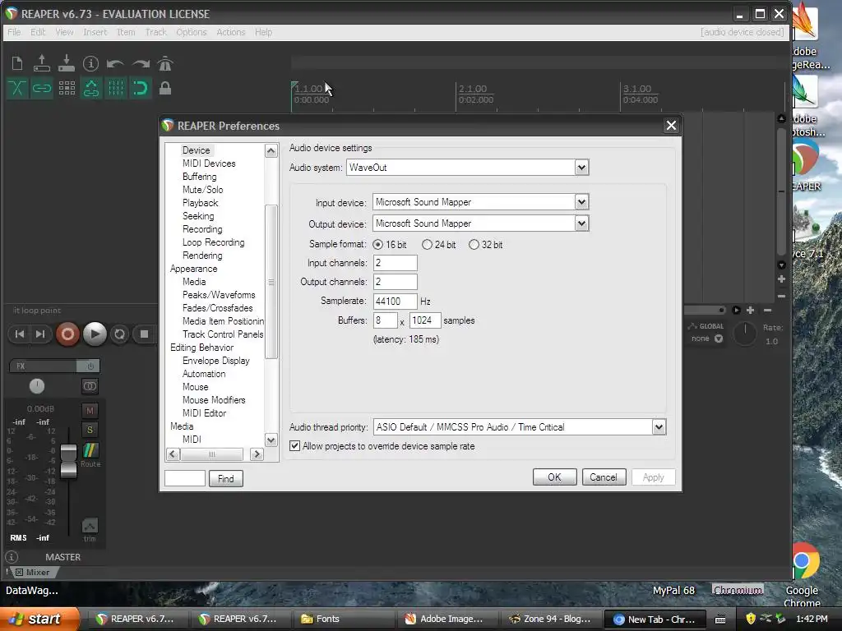Image resolution: width=842 pixels, height=631 pixels.
Task: Click the Cancel button in Preferences
Action: [x=604, y=477]
